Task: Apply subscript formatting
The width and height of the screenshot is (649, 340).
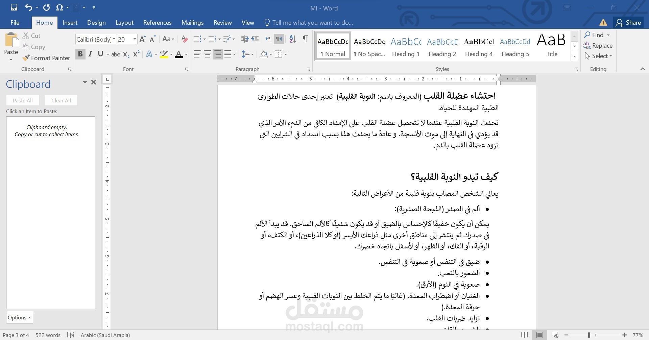Action: (126, 54)
